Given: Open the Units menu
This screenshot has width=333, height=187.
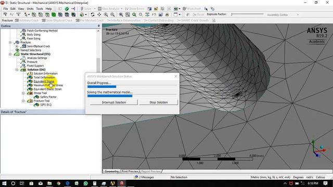Looking at the screenshot, I should (x=30, y=9).
